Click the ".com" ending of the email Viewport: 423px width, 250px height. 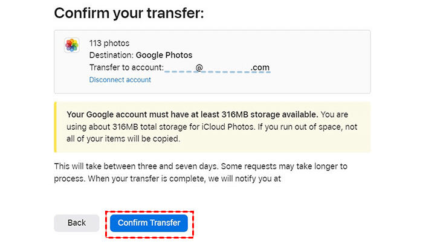pos(260,67)
